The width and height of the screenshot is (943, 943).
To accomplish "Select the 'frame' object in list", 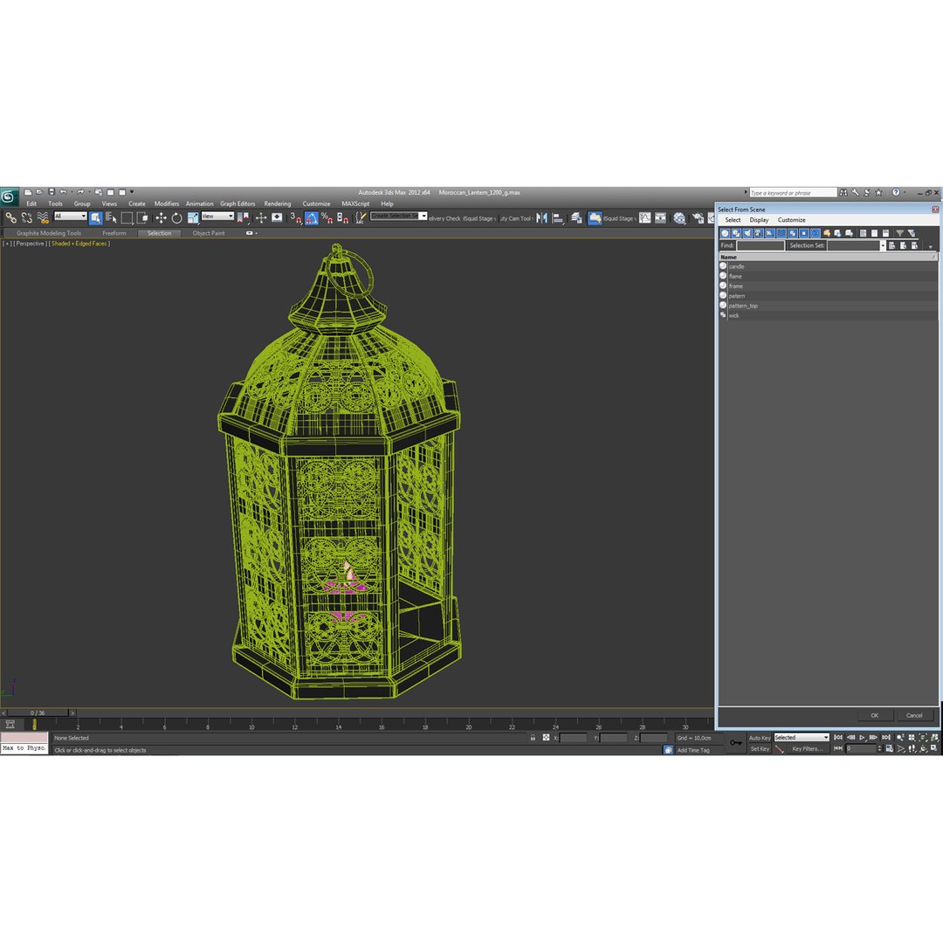I will coord(828,286).
